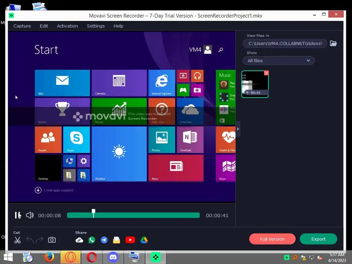Take a snapshot with camera icon
352x264 pixels.
point(52,240)
